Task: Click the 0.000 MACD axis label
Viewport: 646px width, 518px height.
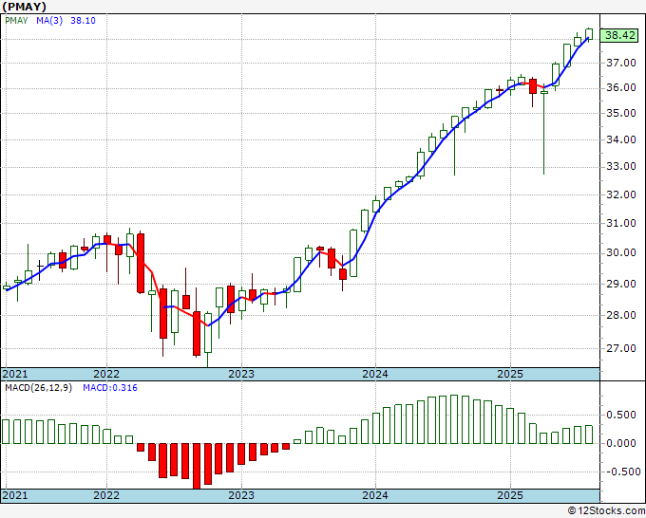Action: [621, 444]
